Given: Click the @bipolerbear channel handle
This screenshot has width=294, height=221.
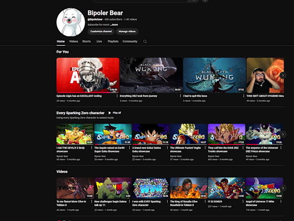Looking at the screenshot, I should [x=95, y=19].
